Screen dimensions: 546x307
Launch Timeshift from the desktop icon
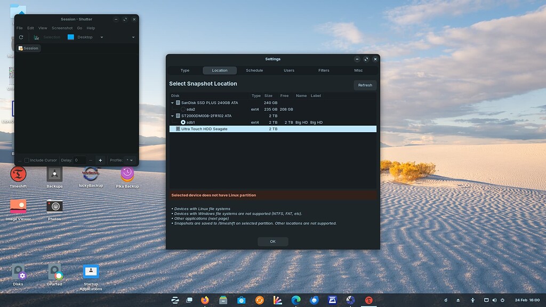18,174
